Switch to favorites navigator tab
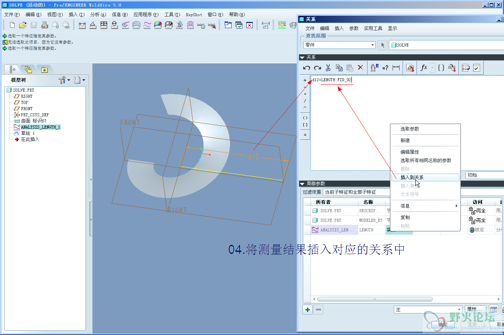The height and width of the screenshot is (335, 504). [x=45, y=69]
